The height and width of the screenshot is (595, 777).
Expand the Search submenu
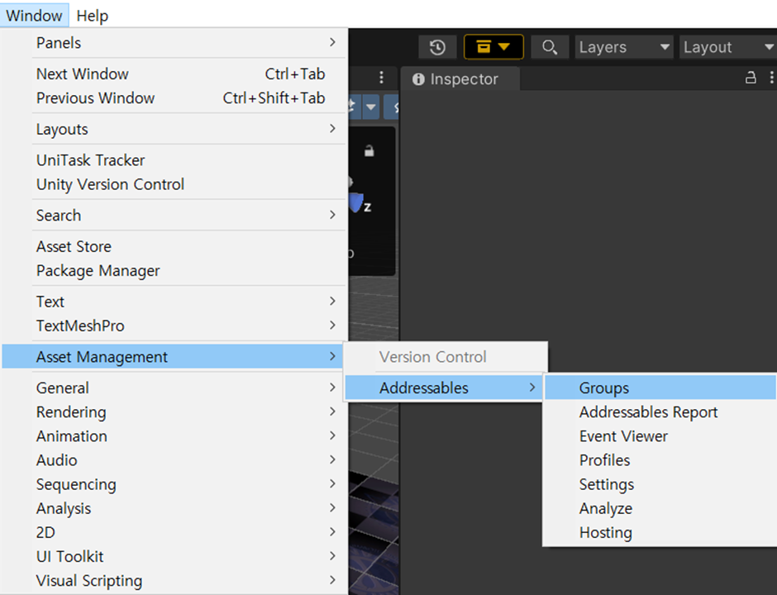[174, 216]
